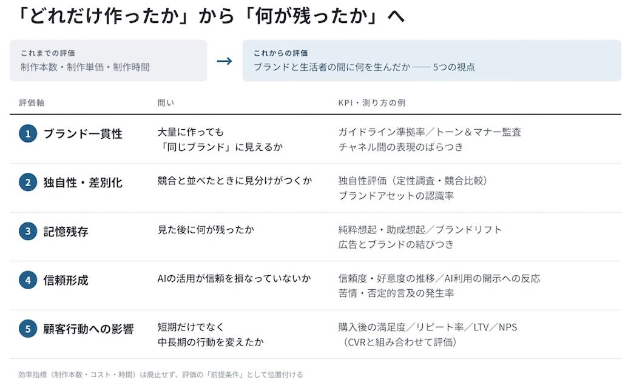Image resolution: width=631 pixels, height=388 pixels.
Task: Click the 評価軸 column header
Action: coord(32,103)
